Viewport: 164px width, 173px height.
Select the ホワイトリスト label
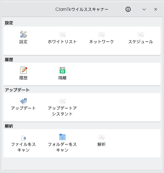tap(62, 42)
